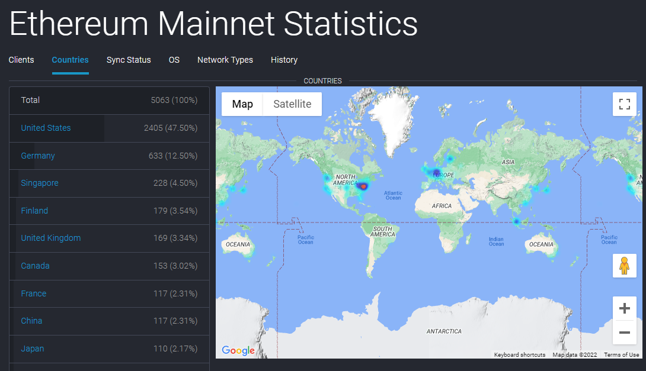The height and width of the screenshot is (371, 646).
Task: Click the 228 (4.50%) Singapore value
Action: (175, 183)
